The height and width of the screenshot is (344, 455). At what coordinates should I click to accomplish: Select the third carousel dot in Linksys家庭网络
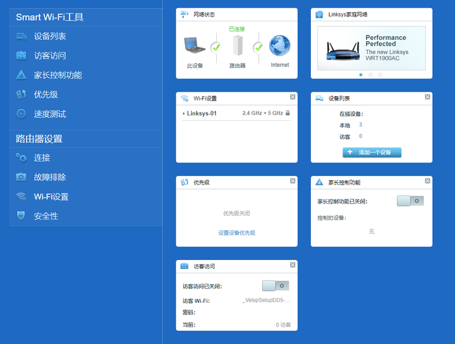click(x=380, y=75)
